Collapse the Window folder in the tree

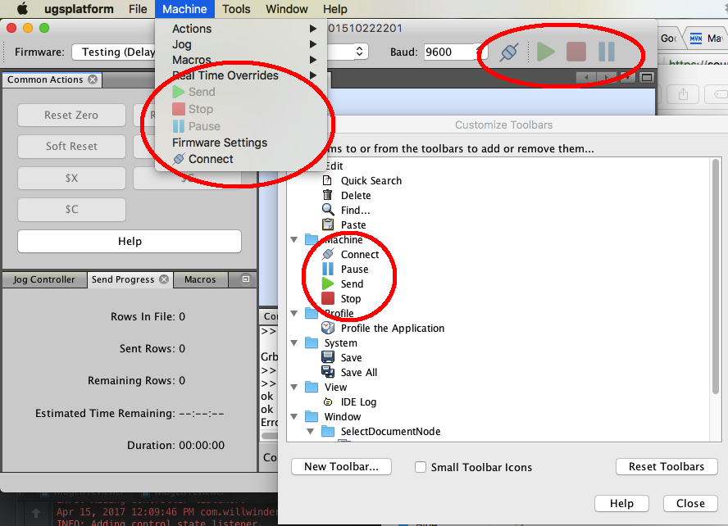tap(293, 417)
